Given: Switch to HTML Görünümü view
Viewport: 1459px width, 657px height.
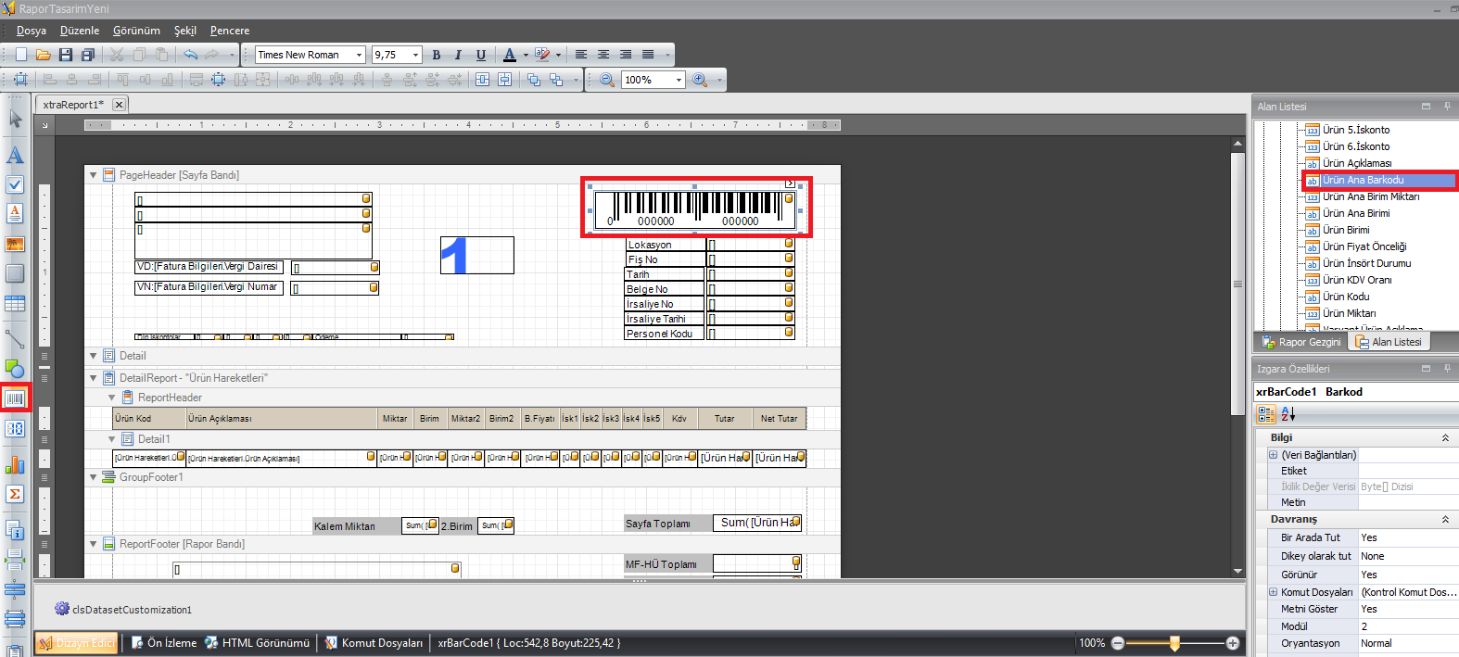Looking at the screenshot, I should (x=257, y=643).
